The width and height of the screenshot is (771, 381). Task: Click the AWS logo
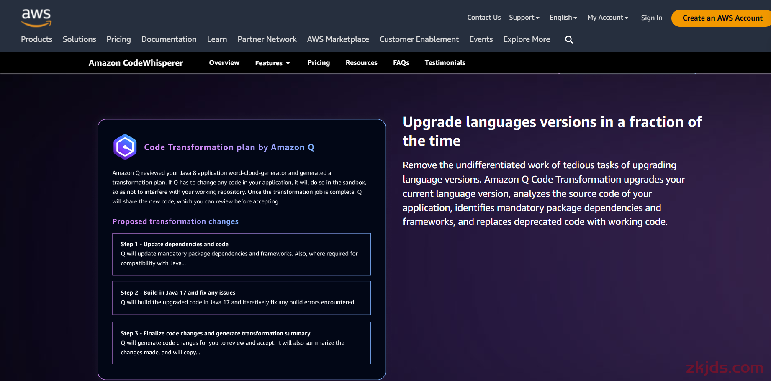[36, 18]
